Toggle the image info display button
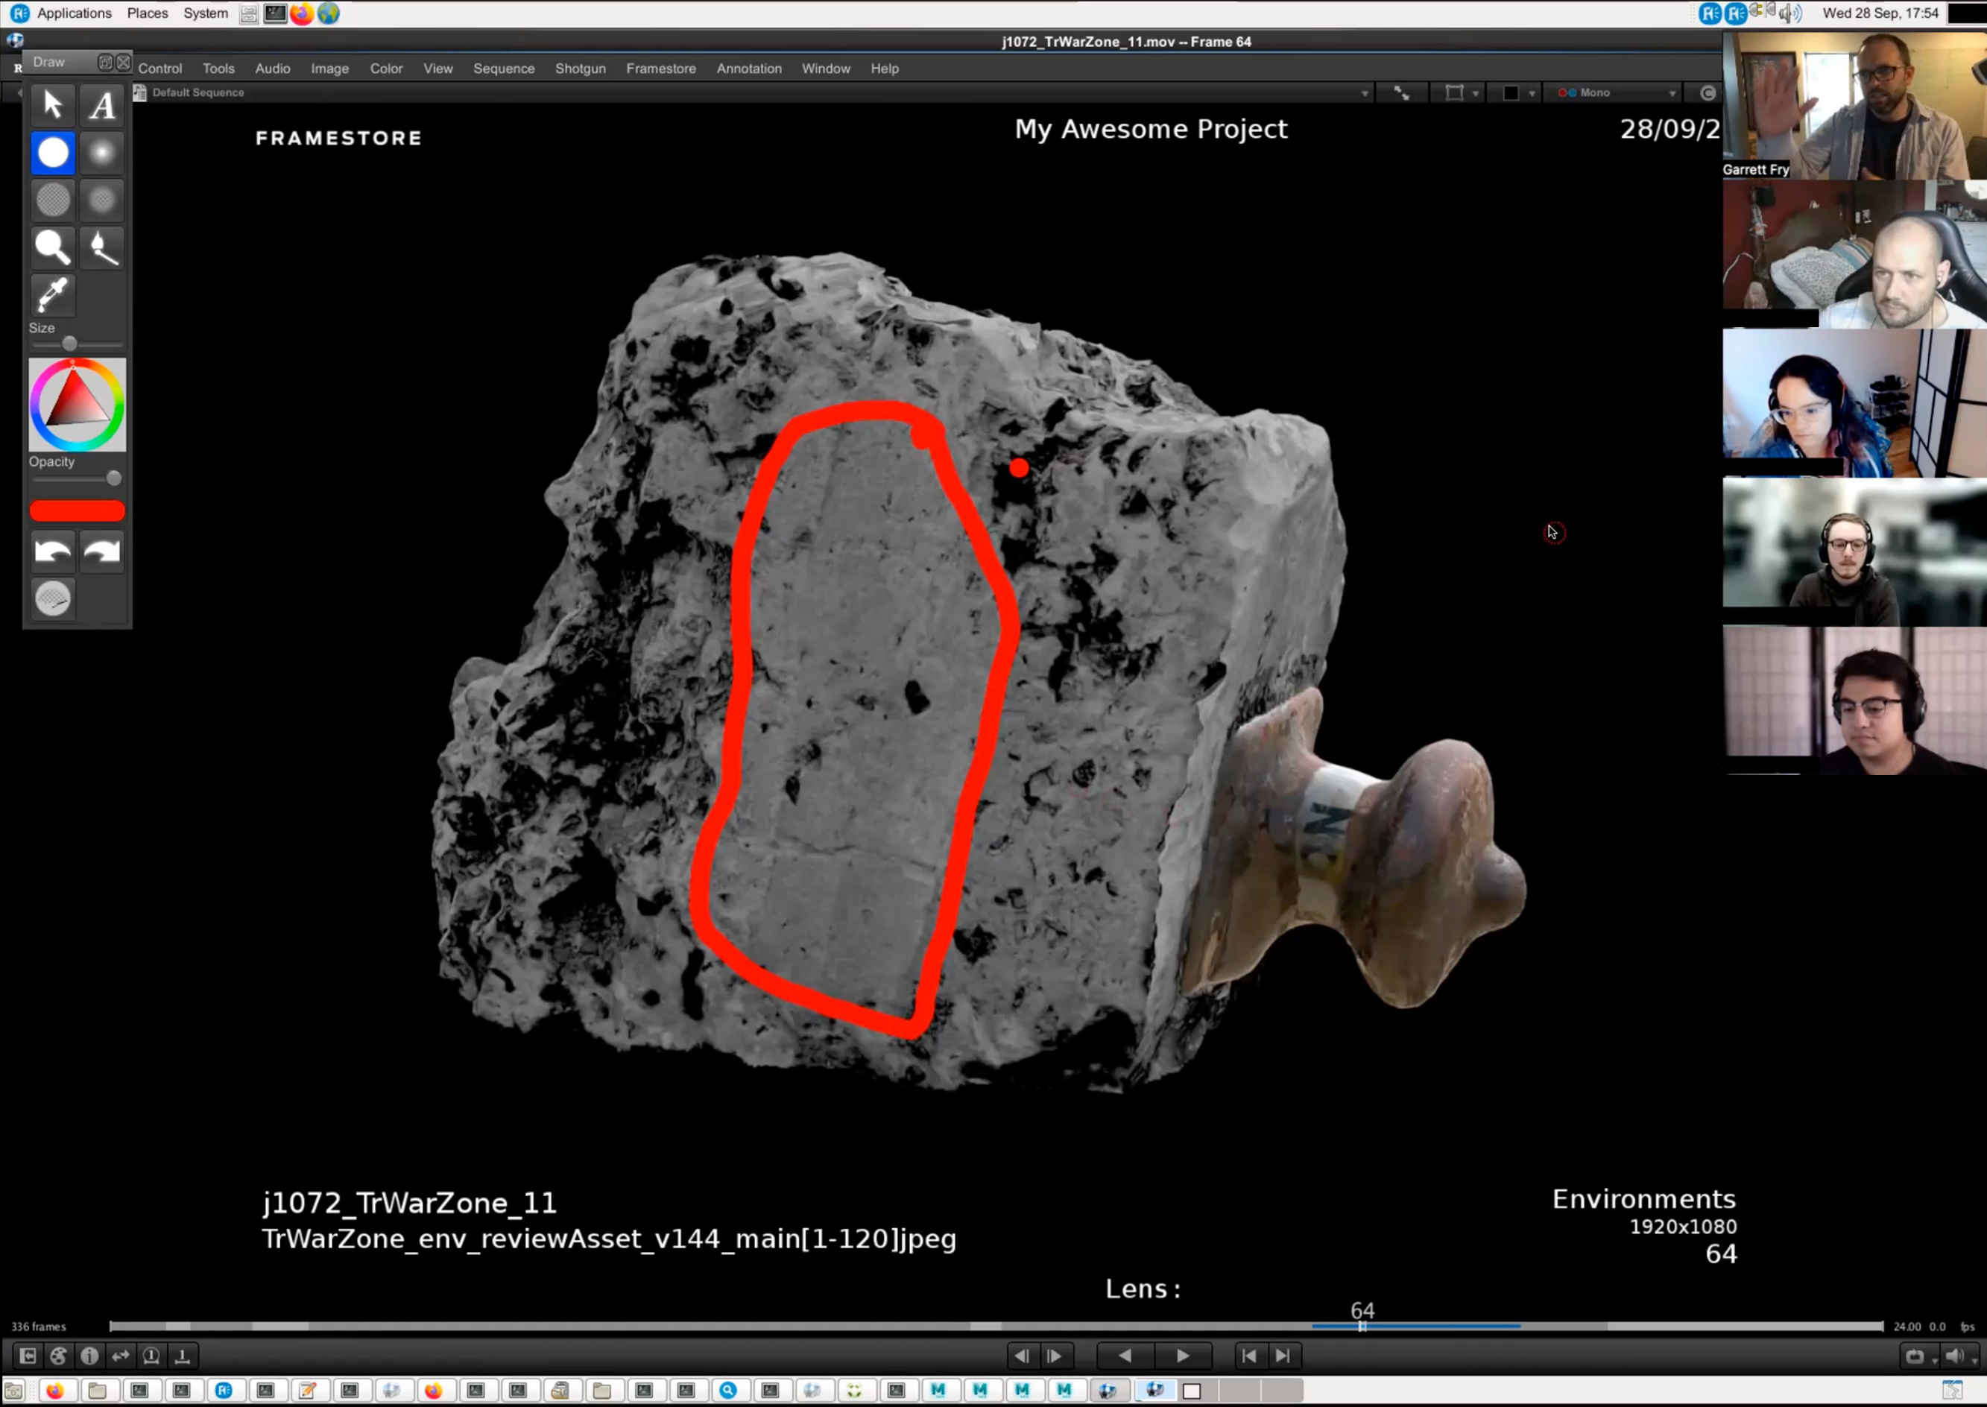 point(89,1356)
